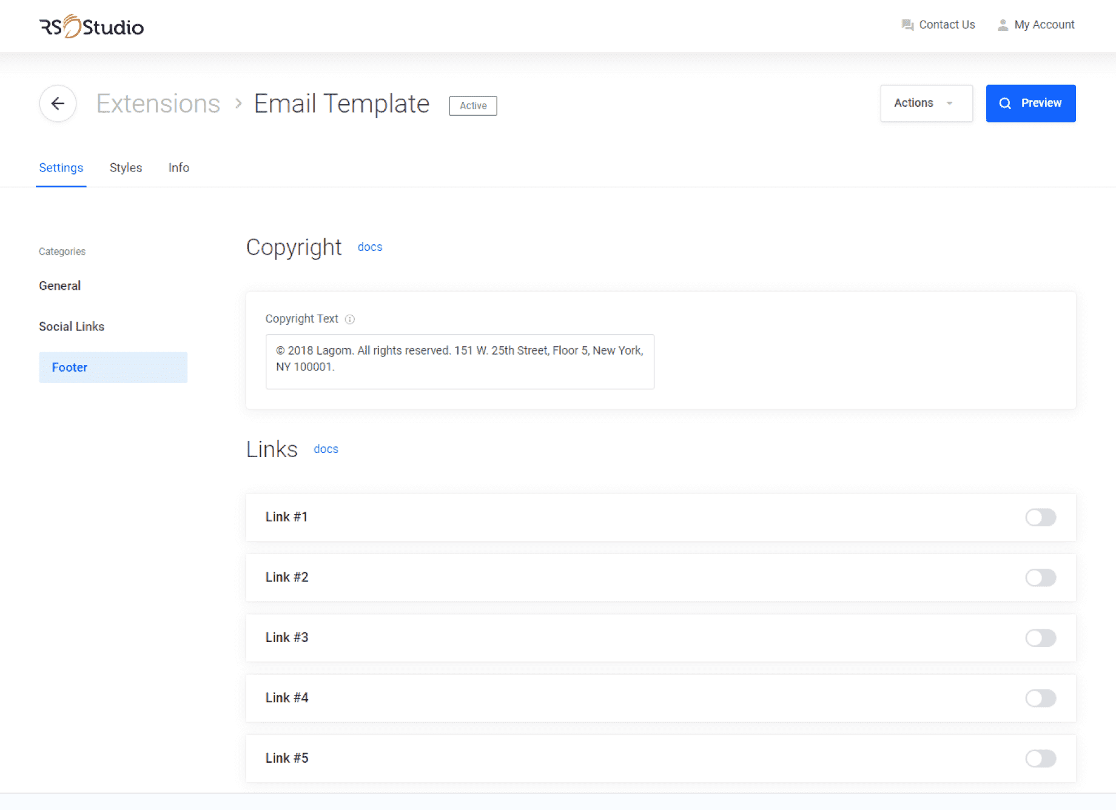Click the Extensions breadcrumb link
This screenshot has width=1116, height=810.
tap(158, 104)
